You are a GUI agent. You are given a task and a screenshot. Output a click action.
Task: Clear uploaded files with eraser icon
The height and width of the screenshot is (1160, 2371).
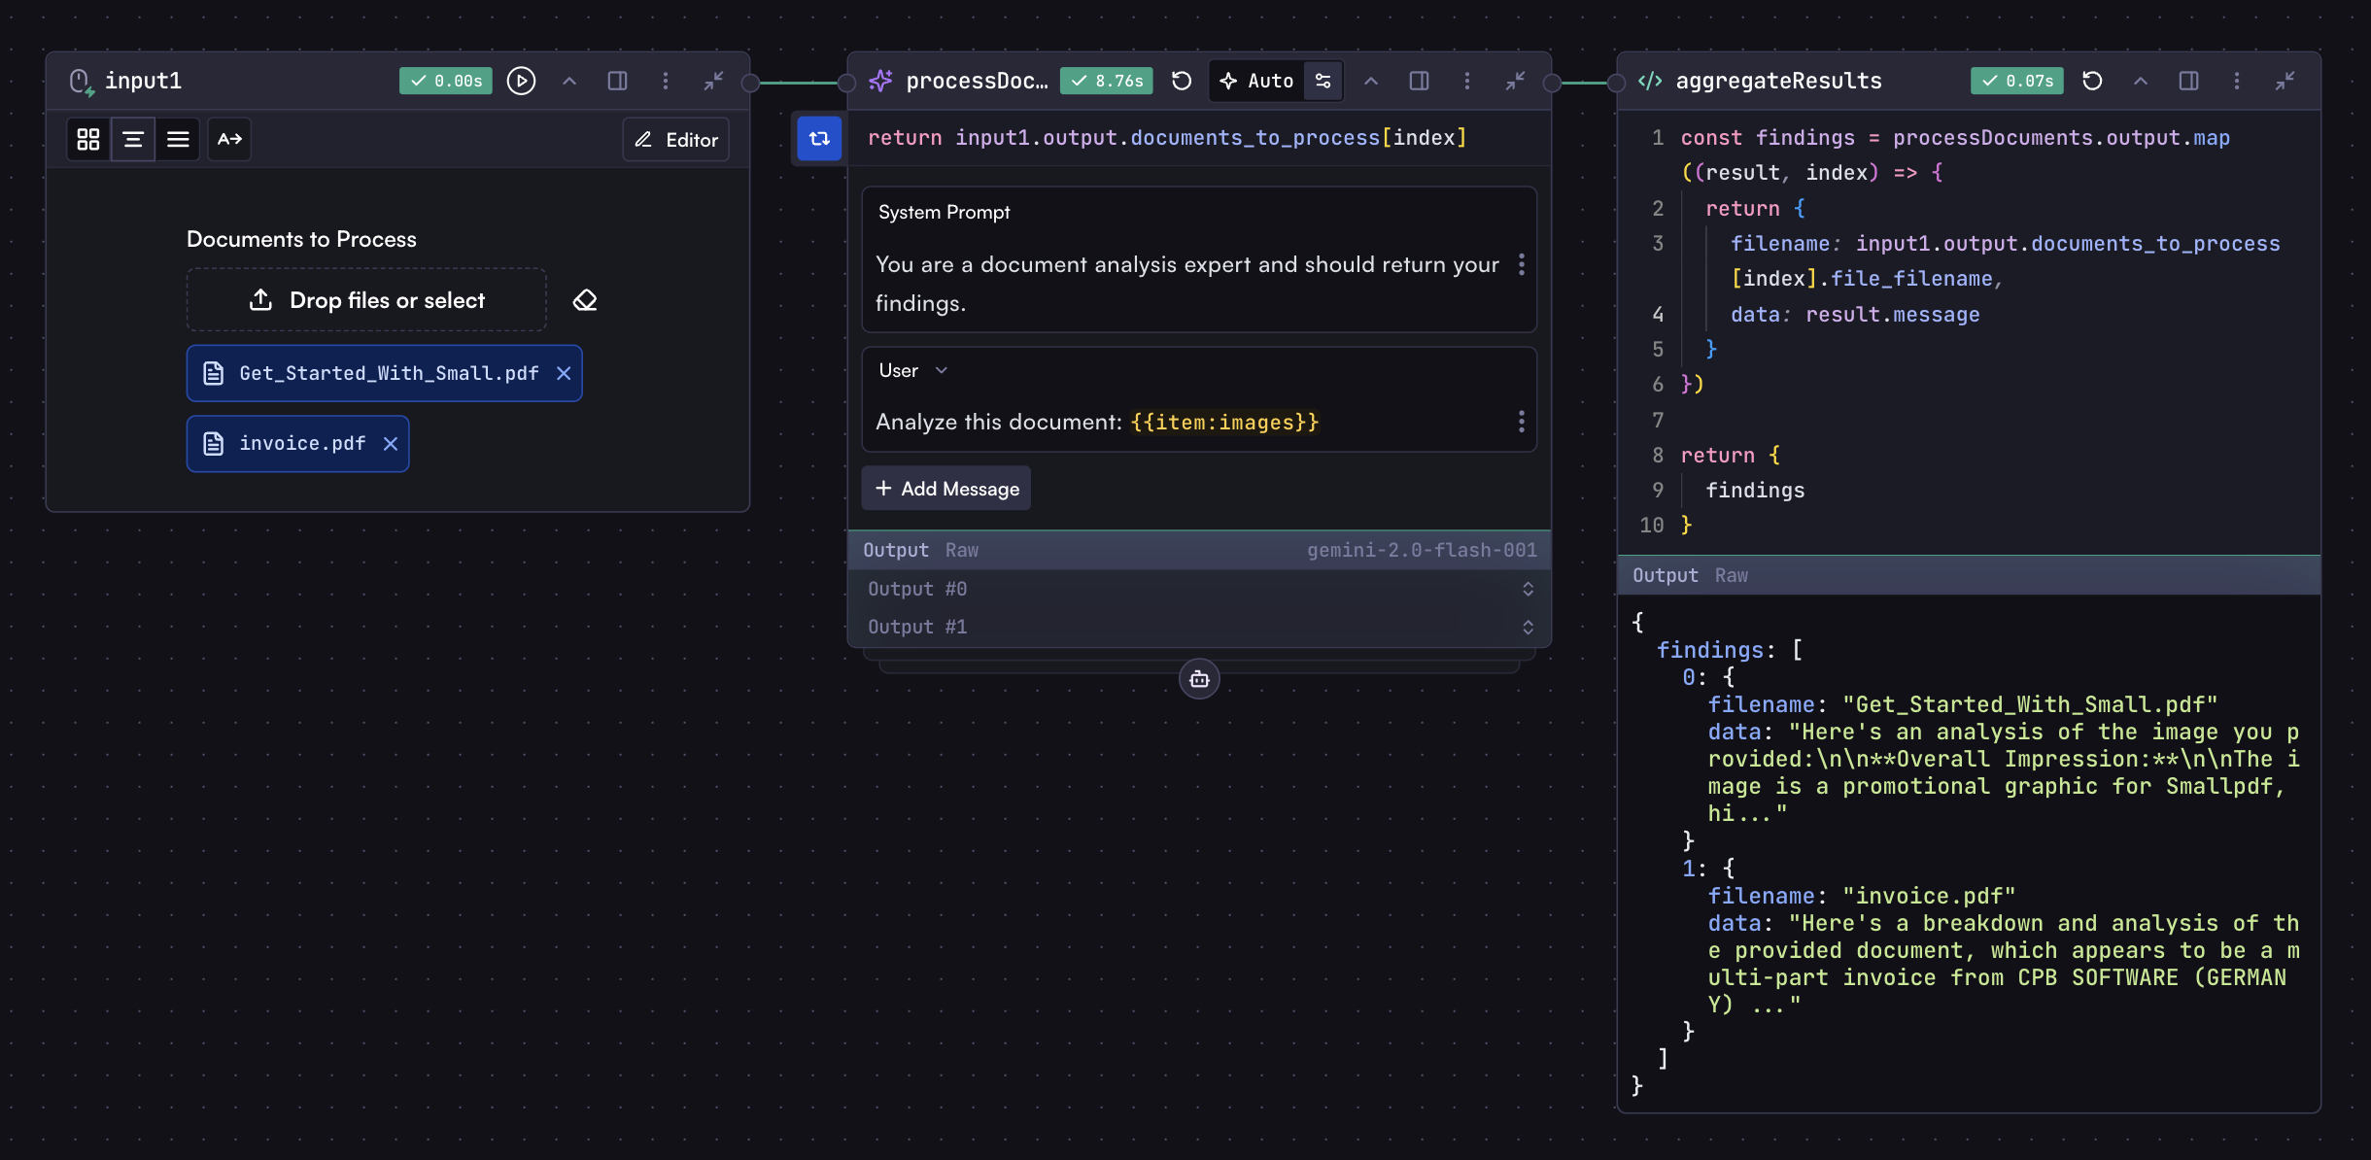585,300
